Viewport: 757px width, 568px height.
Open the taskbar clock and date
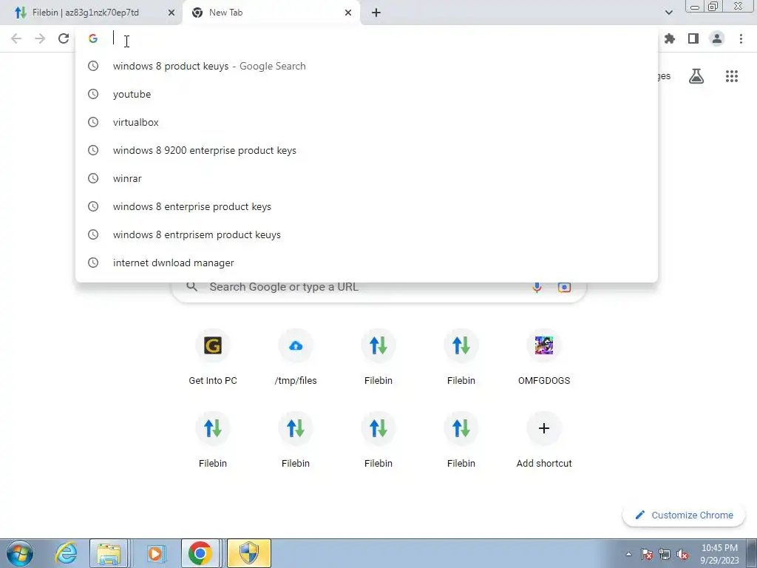tap(719, 554)
